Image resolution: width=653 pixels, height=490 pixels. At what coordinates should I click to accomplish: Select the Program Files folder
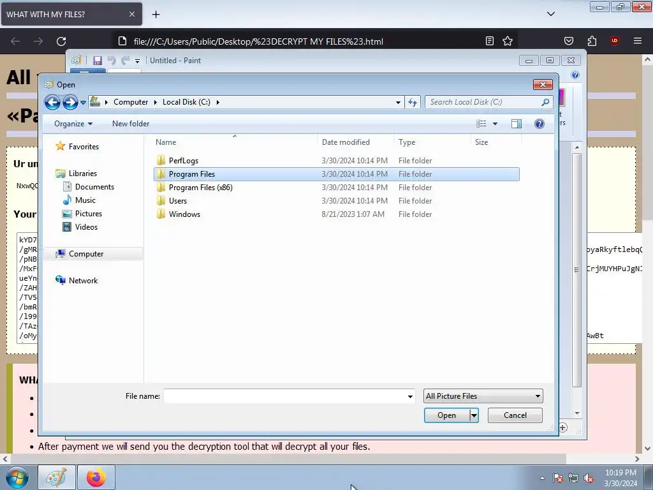pos(337,174)
